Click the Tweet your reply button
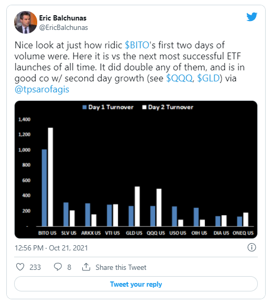 pyautogui.click(x=136, y=284)
